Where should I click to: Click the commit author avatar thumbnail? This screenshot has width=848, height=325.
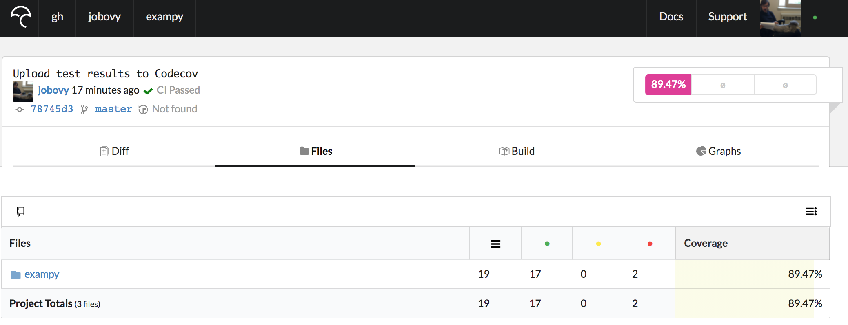pos(23,91)
